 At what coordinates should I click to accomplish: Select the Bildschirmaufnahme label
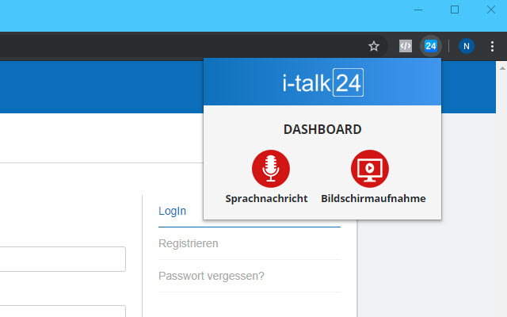pyautogui.click(x=373, y=199)
